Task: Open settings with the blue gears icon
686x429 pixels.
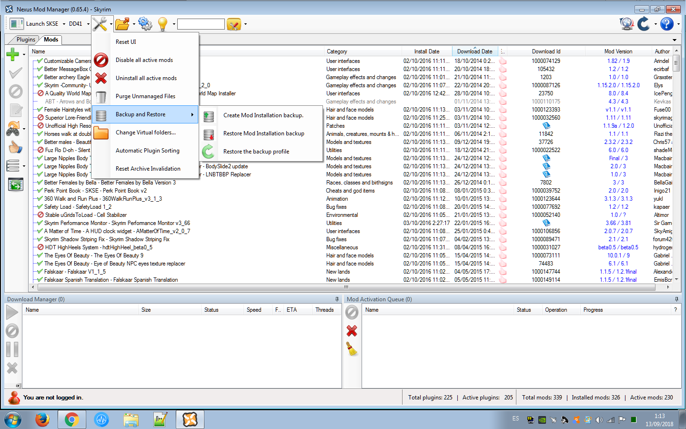Action: tap(145, 24)
